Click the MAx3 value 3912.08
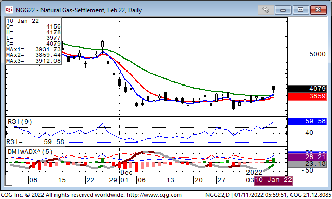Screen dimensions: 332x199 (x=48, y=61)
